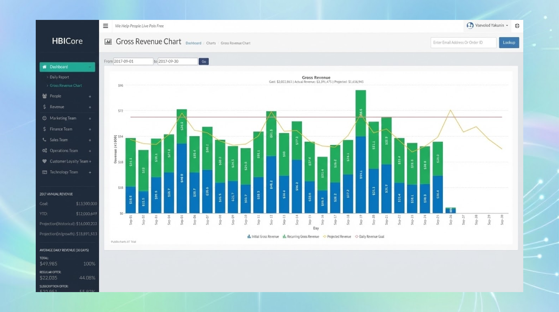Click the Operations Team gears icon

[x=45, y=151]
